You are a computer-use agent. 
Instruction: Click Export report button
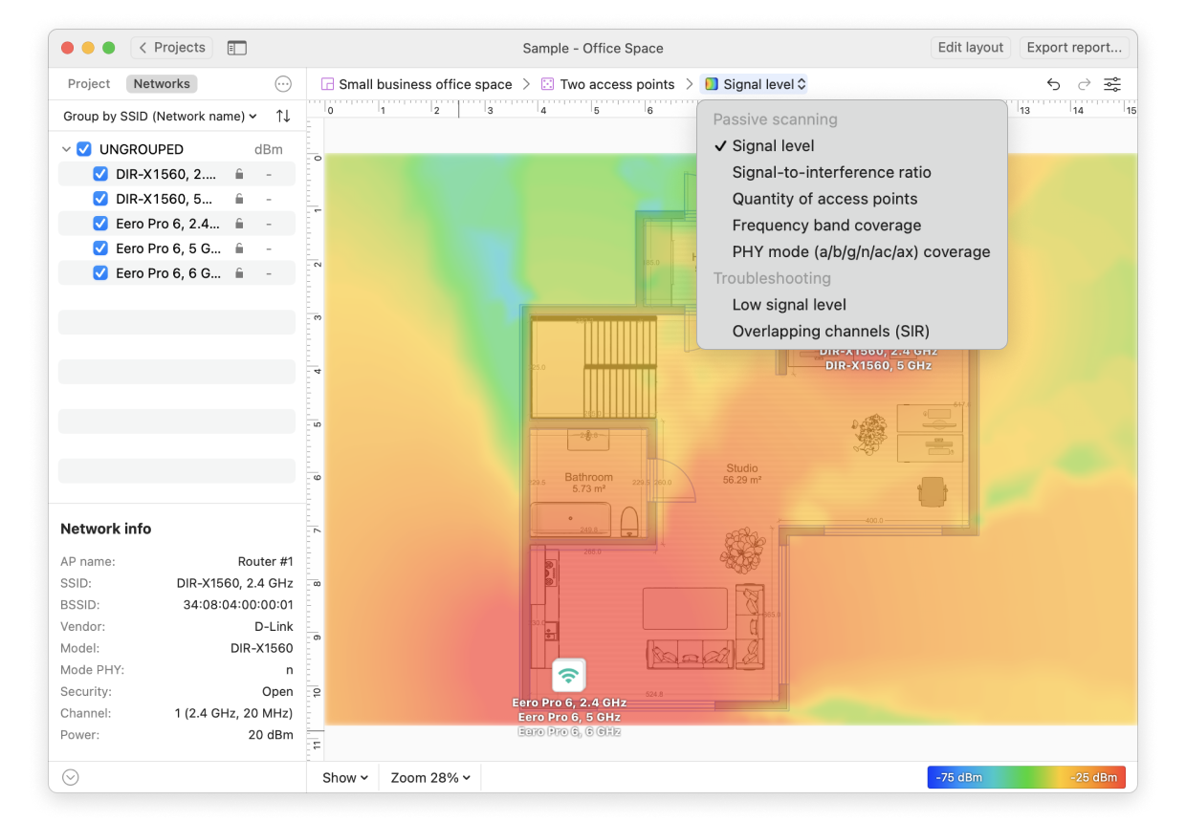[1074, 48]
